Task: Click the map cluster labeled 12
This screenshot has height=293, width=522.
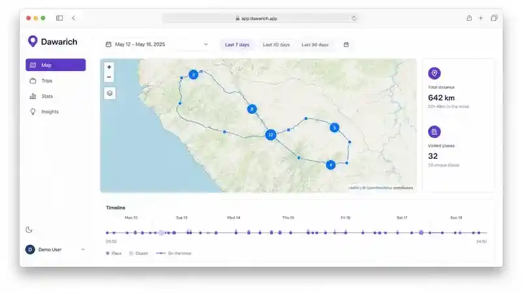Action: pyautogui.click(x=271, y=135)
